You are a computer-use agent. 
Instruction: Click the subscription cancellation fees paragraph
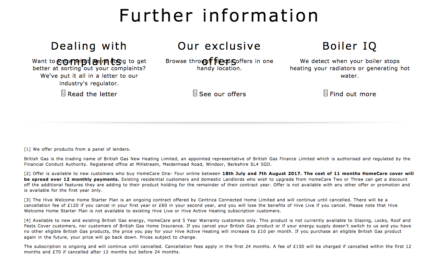(217, 249)
